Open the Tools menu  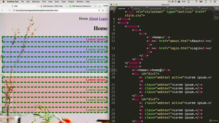[x=63, y=2]
